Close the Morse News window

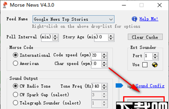(159, 5)
